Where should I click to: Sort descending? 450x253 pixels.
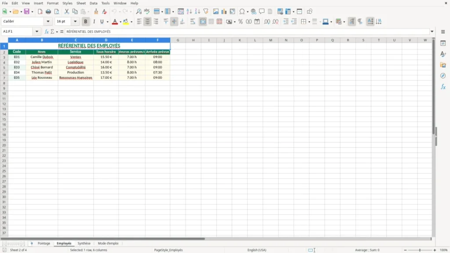pyautogui.click(x=197, y=11)
